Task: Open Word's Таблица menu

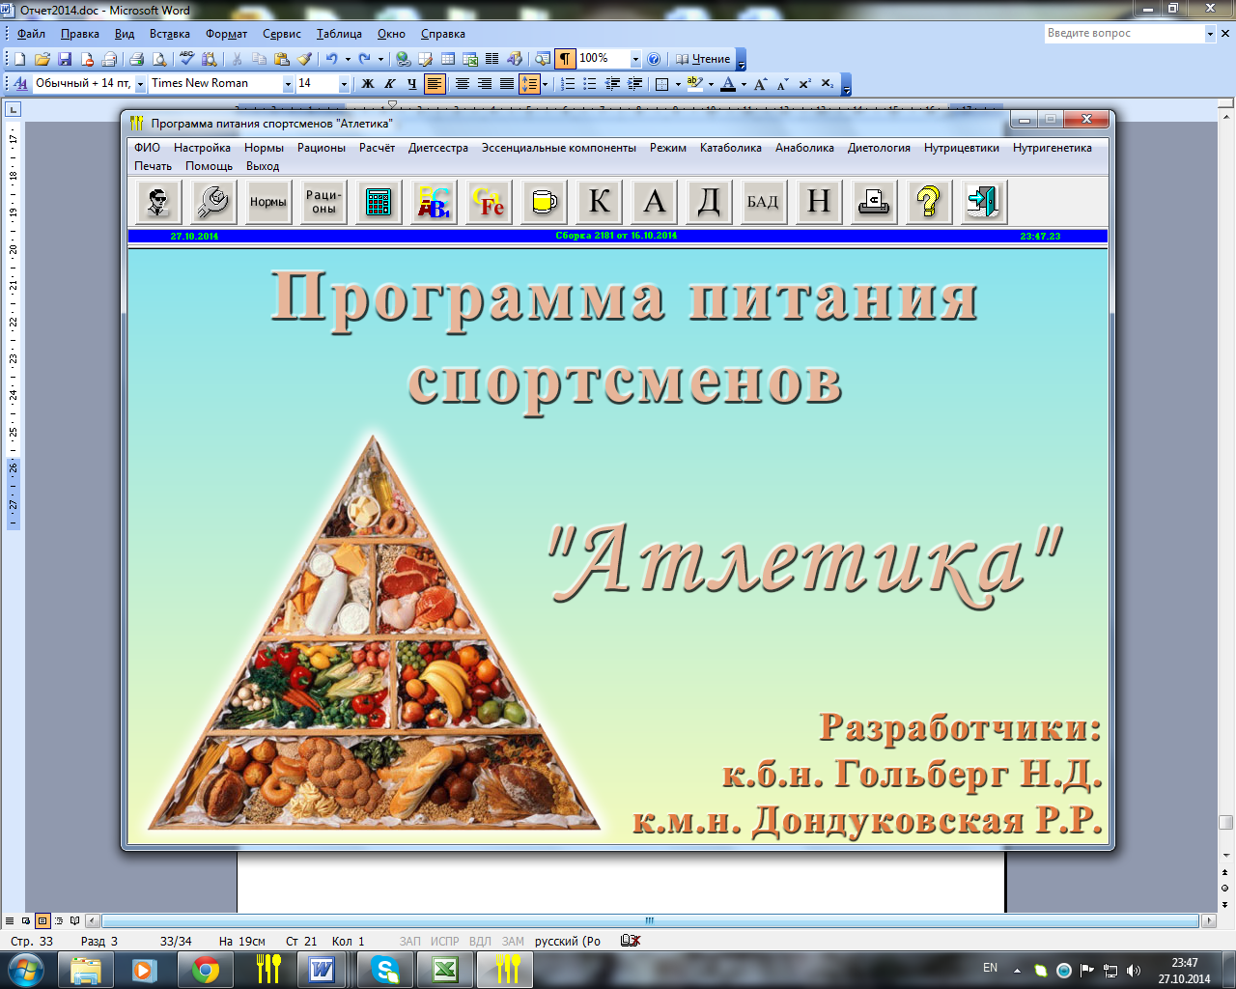Action: tap(339, 34)
